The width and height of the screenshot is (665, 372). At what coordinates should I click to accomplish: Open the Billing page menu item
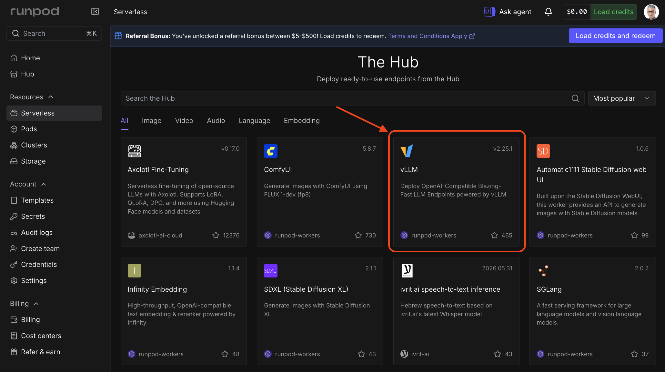[54, 320]
